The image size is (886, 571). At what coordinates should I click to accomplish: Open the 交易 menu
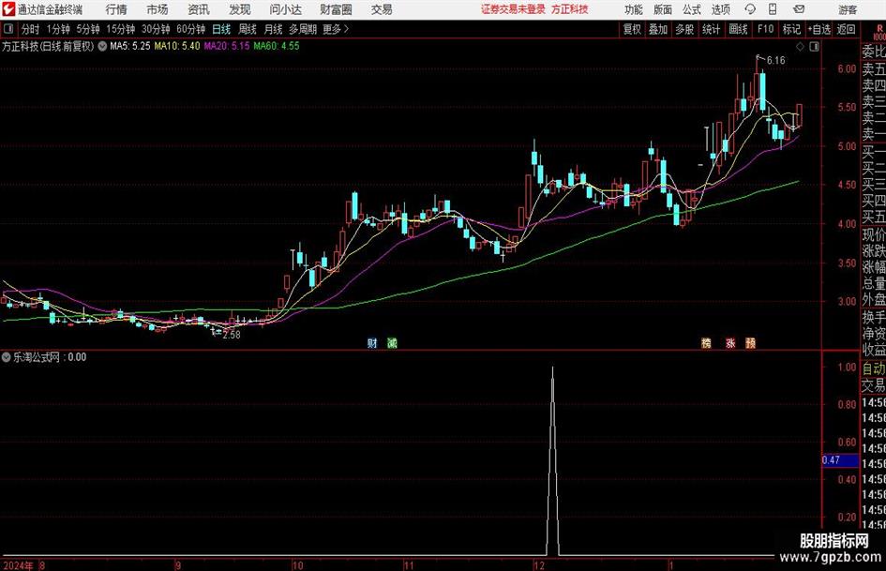tap(382, 9)
